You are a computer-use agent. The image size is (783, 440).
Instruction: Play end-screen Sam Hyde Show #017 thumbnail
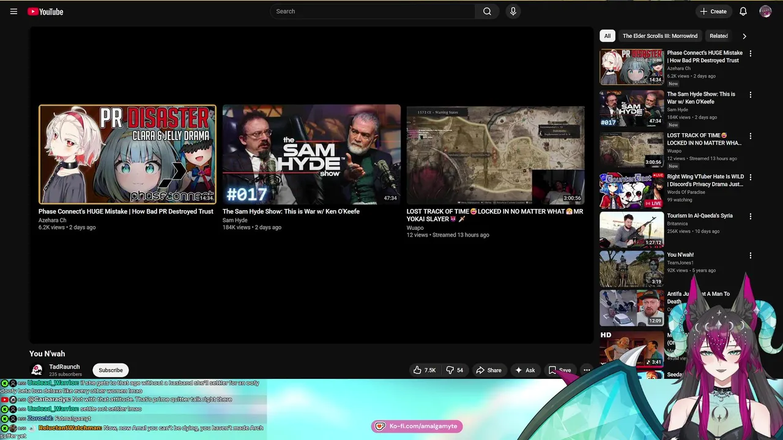[311, 154]
